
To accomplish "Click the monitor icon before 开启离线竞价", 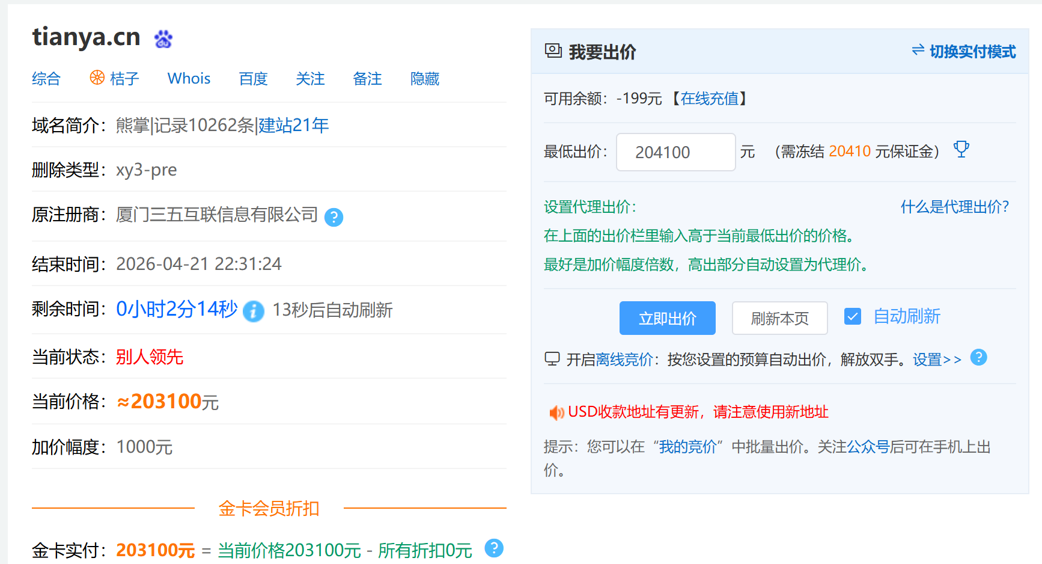I will (x=552, y=359).
